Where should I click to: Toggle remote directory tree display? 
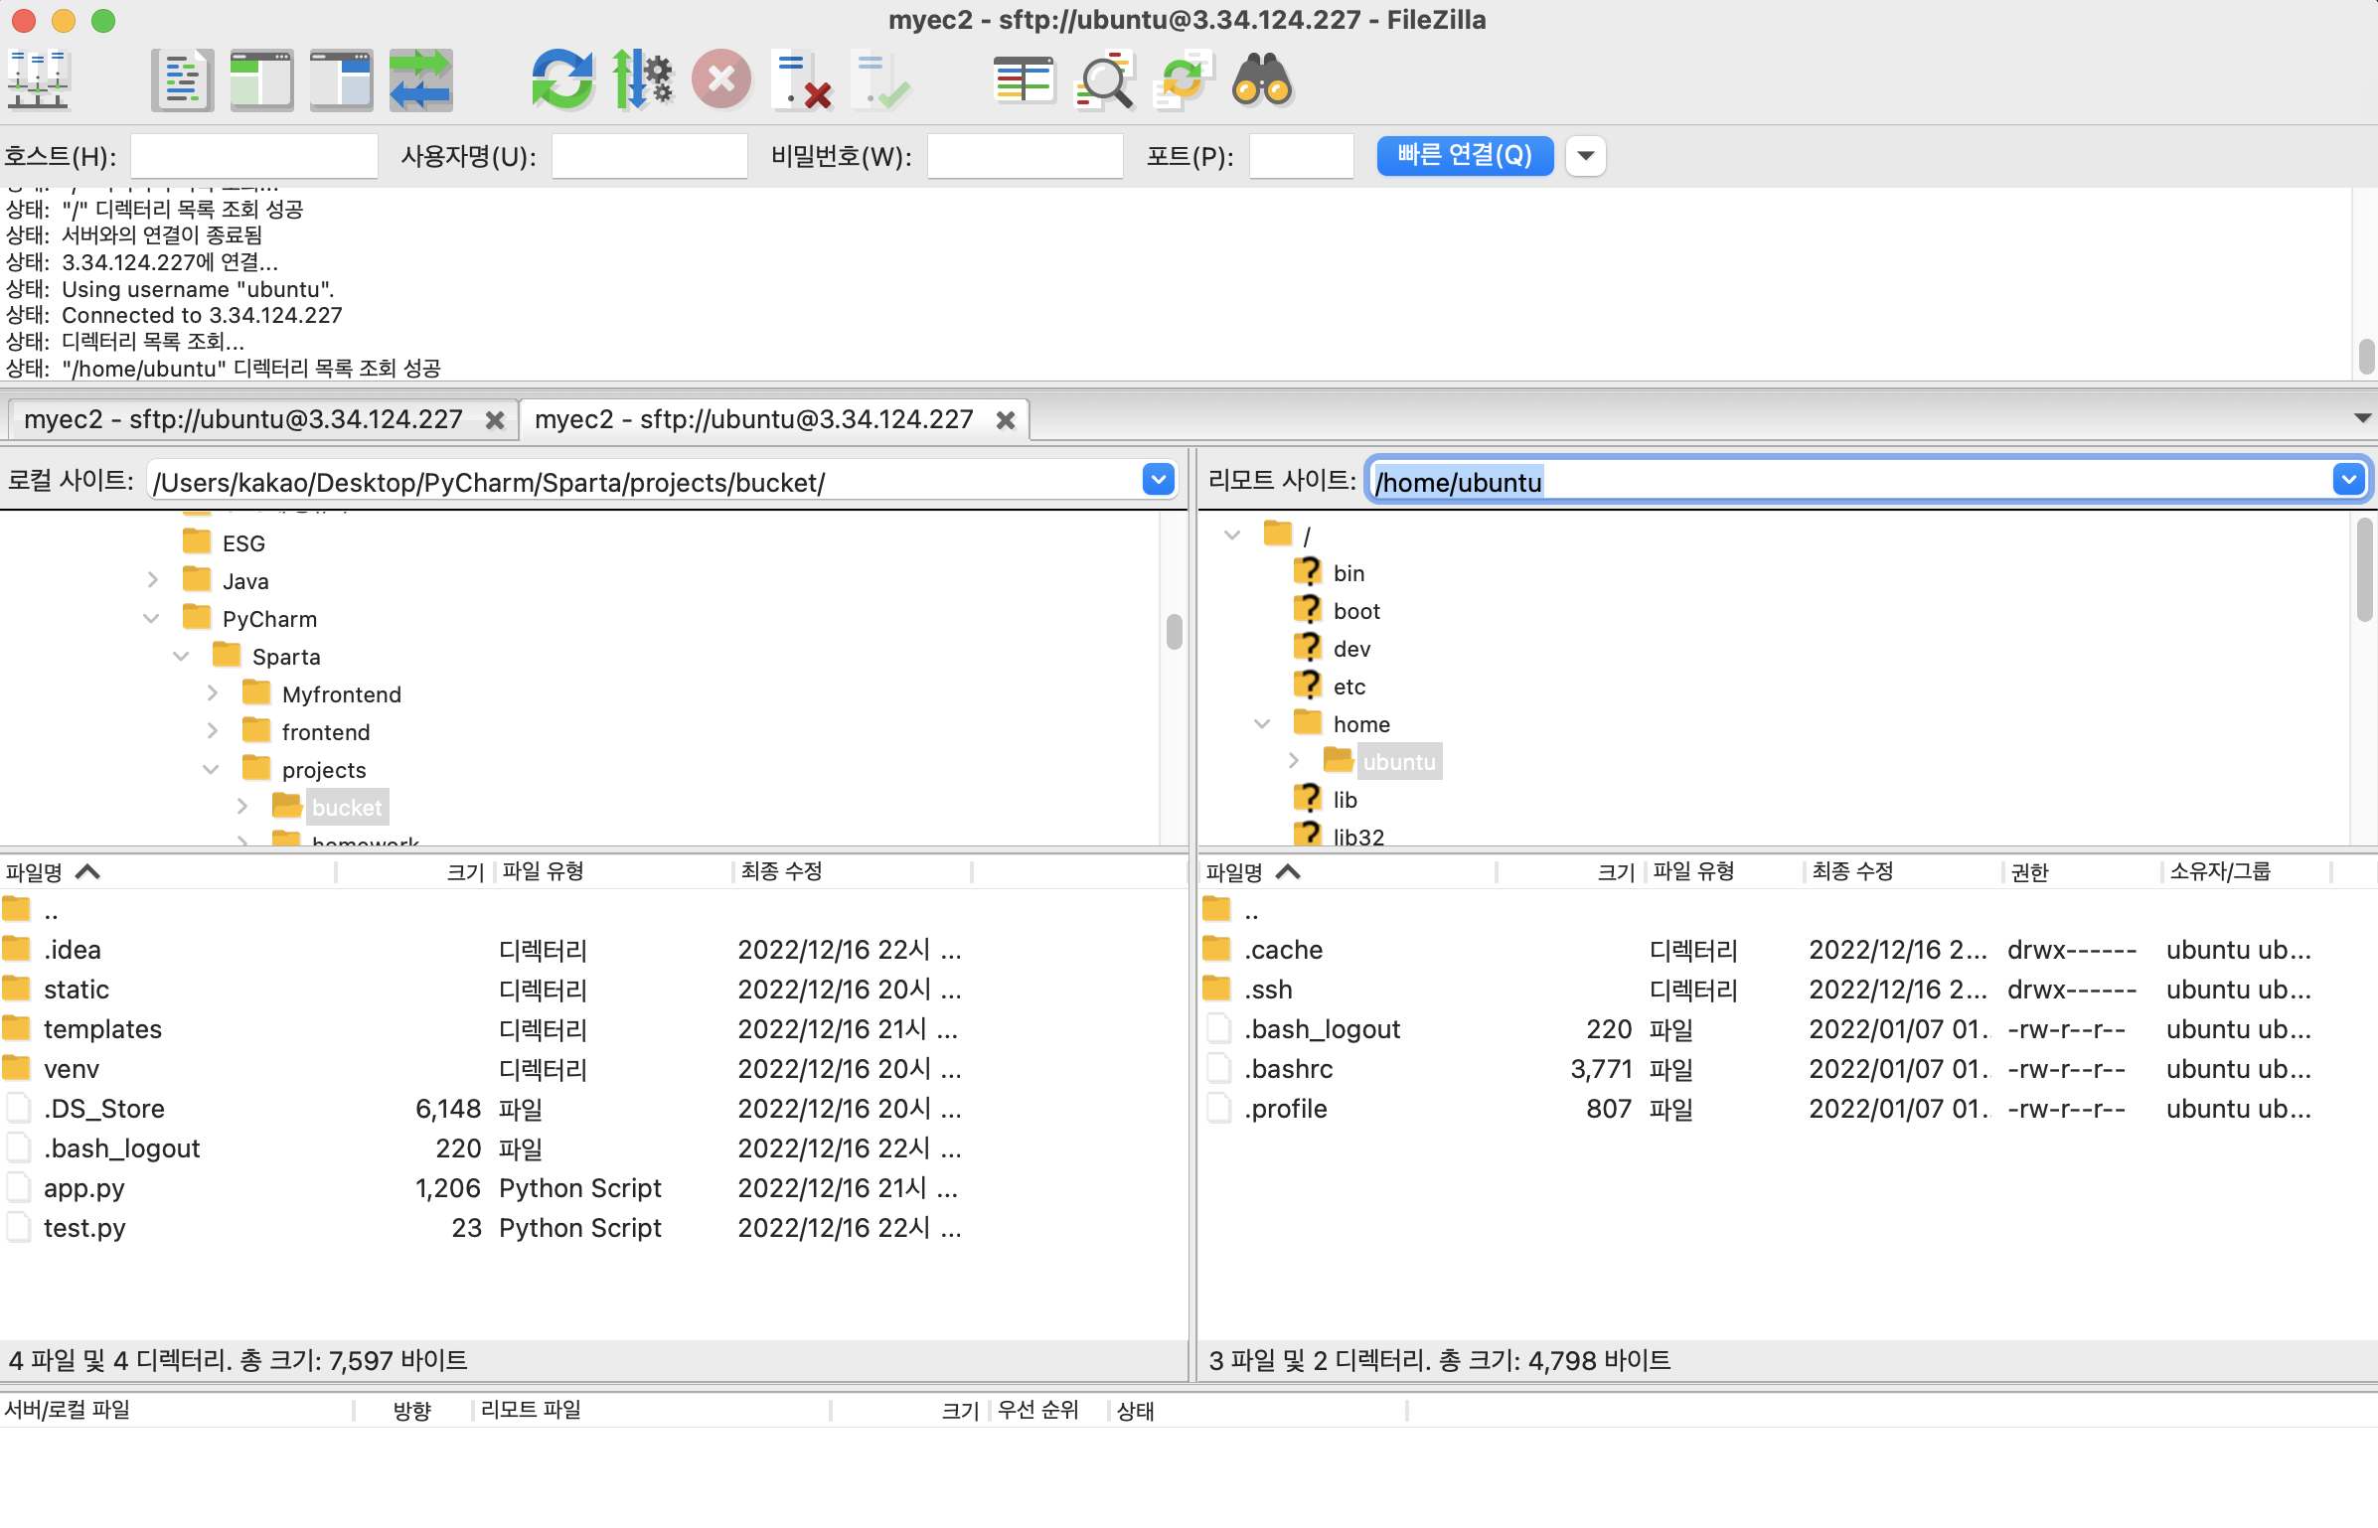(341, 79)
